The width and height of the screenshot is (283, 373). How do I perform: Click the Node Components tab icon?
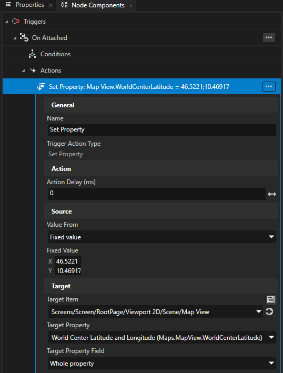pos(64,5)
